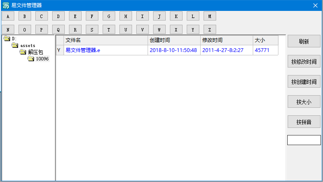Click the 修改时间 column header

227,40
